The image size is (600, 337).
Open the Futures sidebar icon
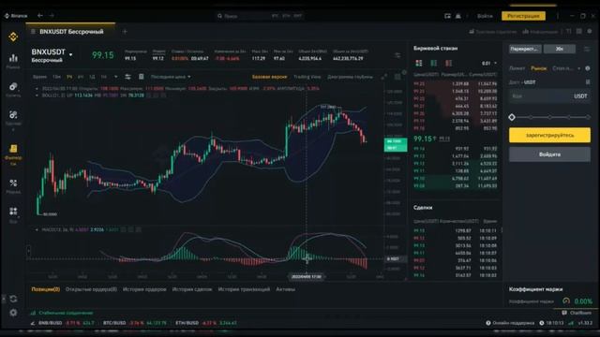[x=13, y=149]
